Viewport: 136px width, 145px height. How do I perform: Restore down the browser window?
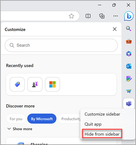[114, 5]
